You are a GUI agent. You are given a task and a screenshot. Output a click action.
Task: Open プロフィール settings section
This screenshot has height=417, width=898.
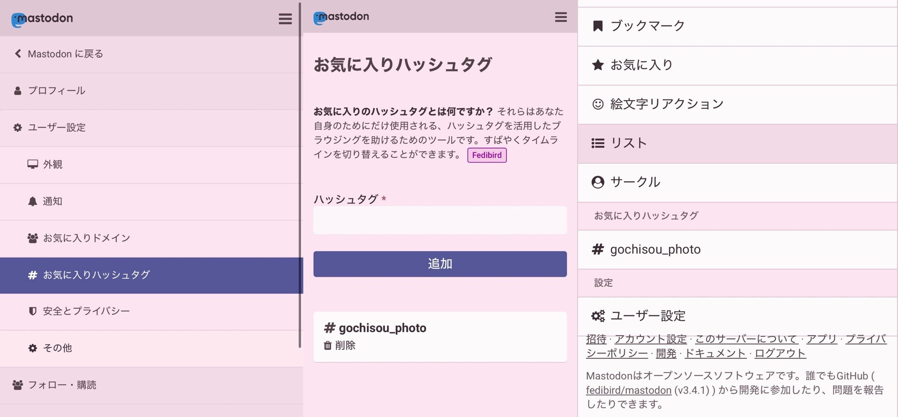point(56,91)
